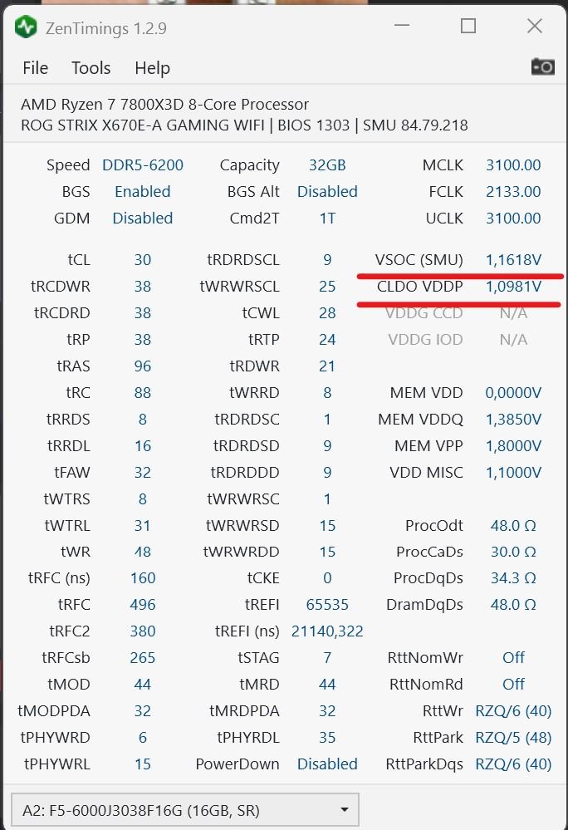This screenshot has width=568, height=830.
Task: Click the ZenTimings green app icon
Action: (x=26, y=27)
